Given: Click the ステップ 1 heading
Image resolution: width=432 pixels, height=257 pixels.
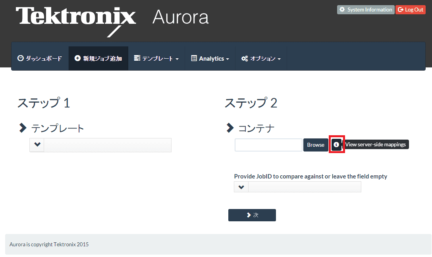Looking at the screenshot, I should 44,103.
